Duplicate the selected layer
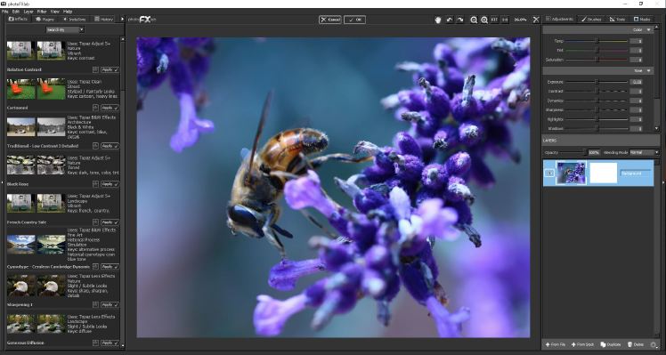Viewport: 666px width, 355px height. tap(611, 345)
